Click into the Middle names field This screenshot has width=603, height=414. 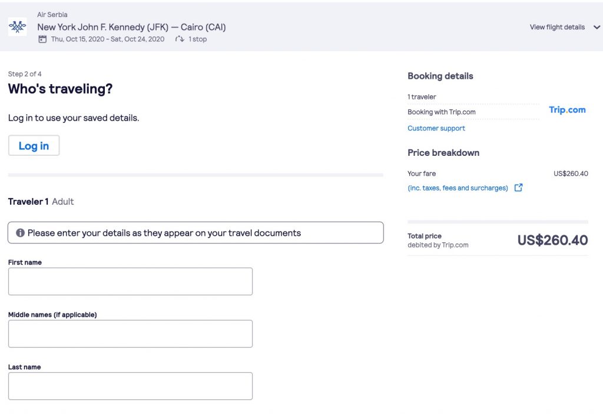tap(130, 333)
